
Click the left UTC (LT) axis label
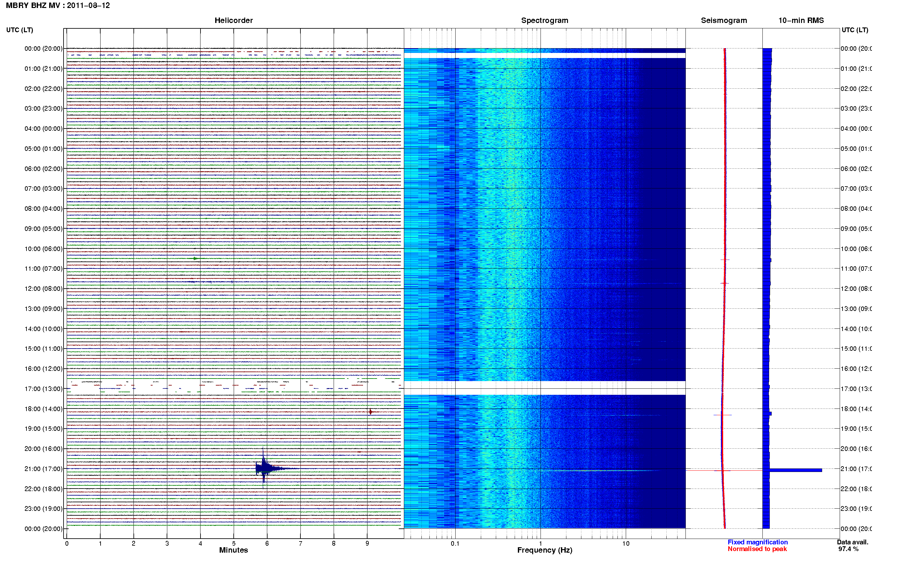point(19,30)
